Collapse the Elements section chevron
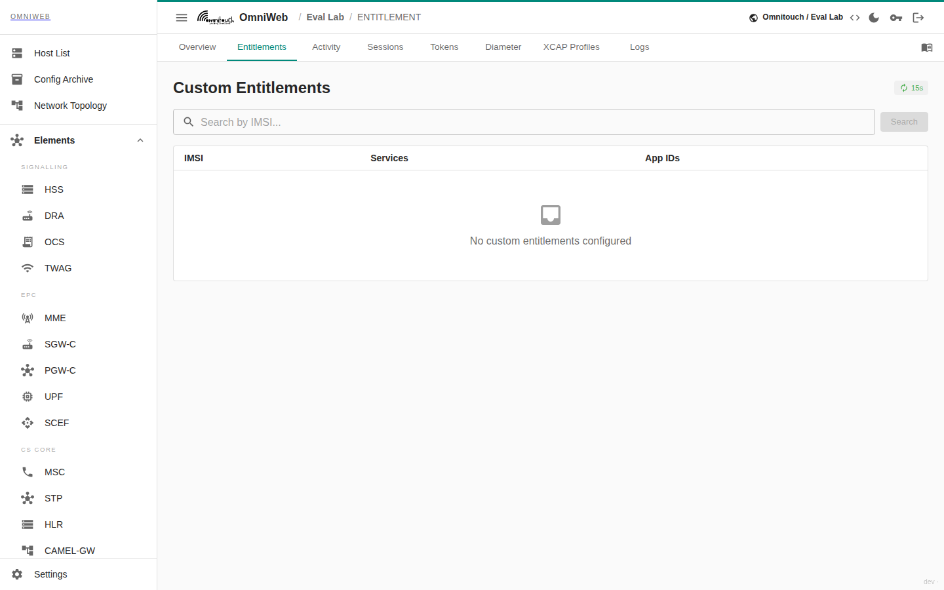The image size is (944, 590). [x=140, y=140]
